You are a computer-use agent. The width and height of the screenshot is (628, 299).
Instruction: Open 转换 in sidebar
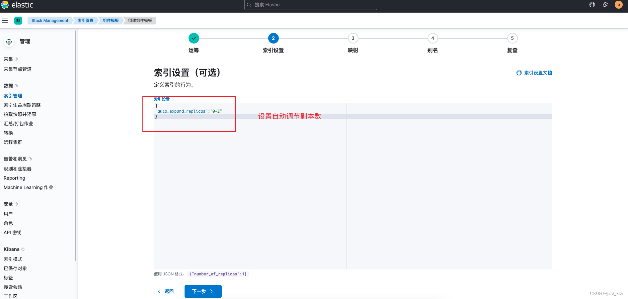pos(8,133)
